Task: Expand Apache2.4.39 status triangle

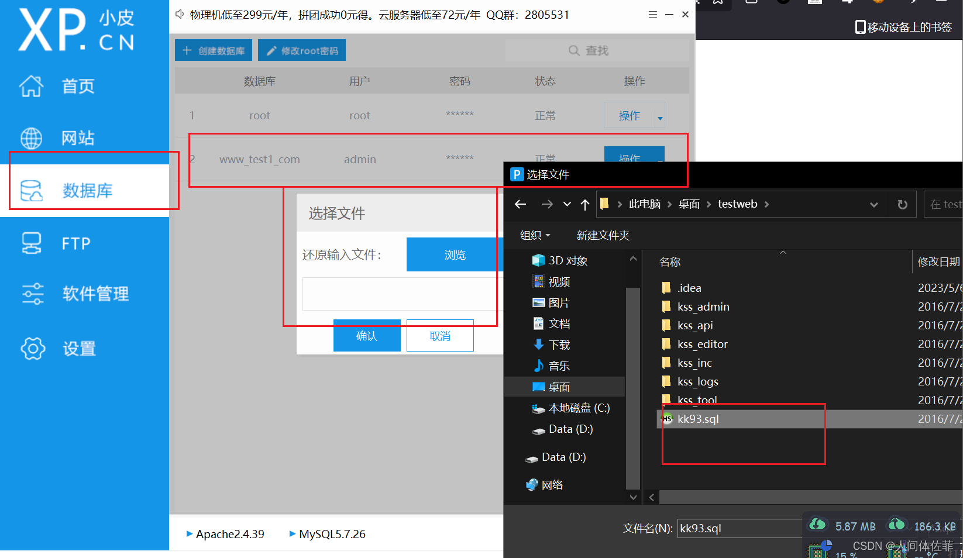Action: pos(190,533)
